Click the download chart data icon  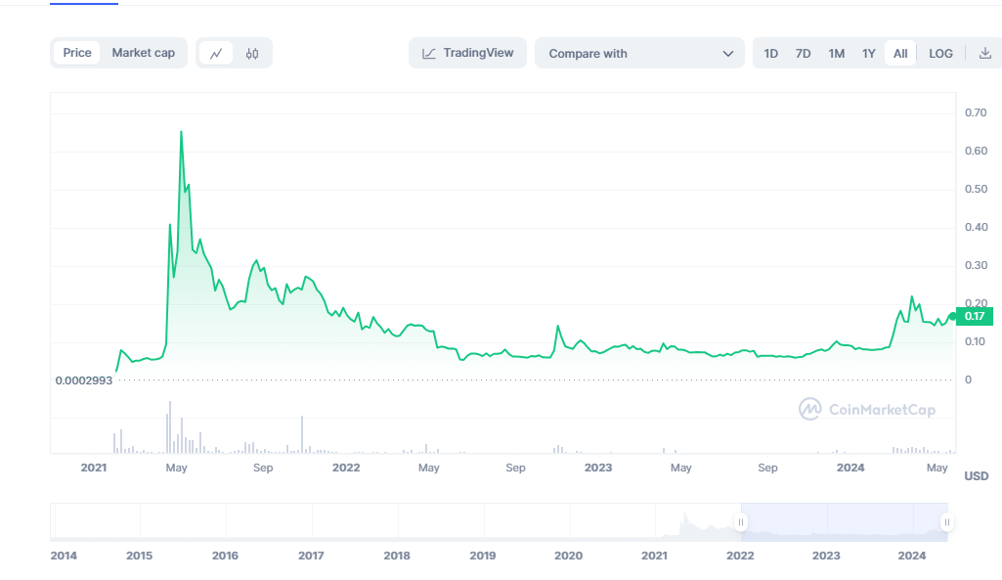tap(984, 54)
